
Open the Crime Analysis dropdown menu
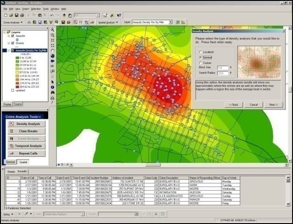pyautogui.click(x=13, y=22)
